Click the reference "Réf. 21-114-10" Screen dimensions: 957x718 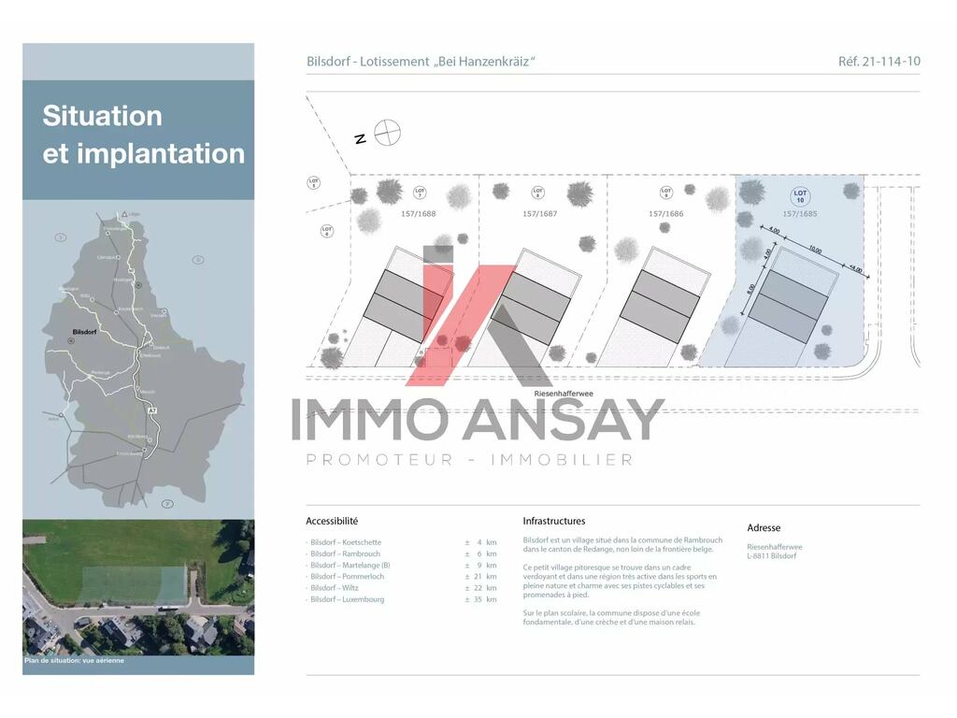pos(878,61)
